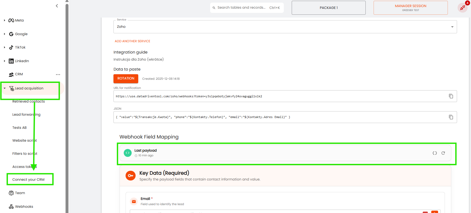Screen dimensions: 471x213
Task: Expand the Google menu group
Action: (x=4, y=34)
